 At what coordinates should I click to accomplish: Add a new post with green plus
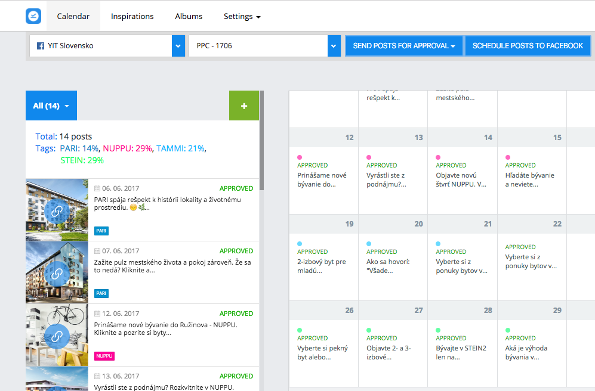244,105
